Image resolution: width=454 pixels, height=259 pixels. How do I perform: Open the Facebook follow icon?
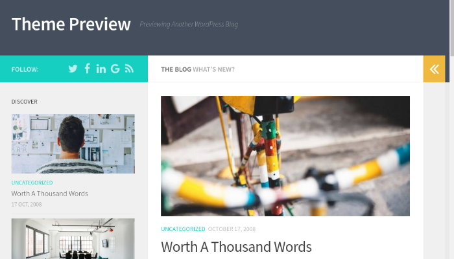87,69
